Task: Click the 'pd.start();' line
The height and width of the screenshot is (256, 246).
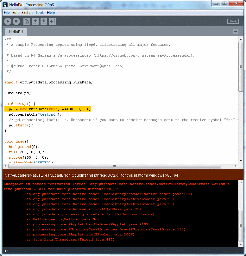Action: pyautogui.click(x=21, y=125)
